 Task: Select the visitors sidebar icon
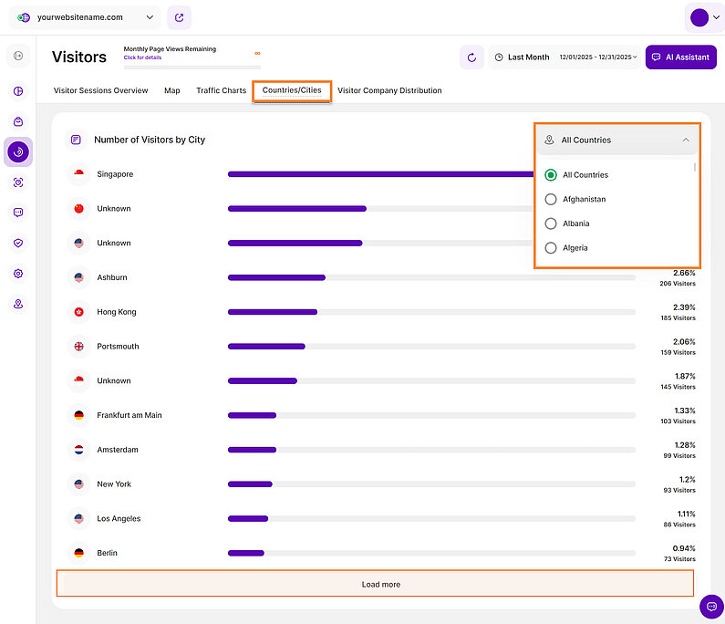[x=18, y=151]
